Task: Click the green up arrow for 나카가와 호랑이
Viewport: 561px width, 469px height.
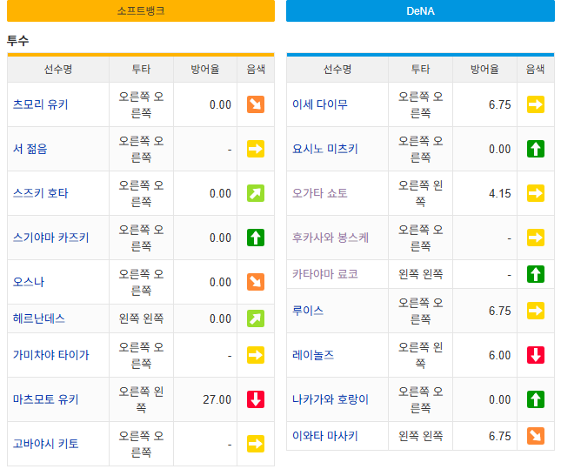Action: [536, 399]
